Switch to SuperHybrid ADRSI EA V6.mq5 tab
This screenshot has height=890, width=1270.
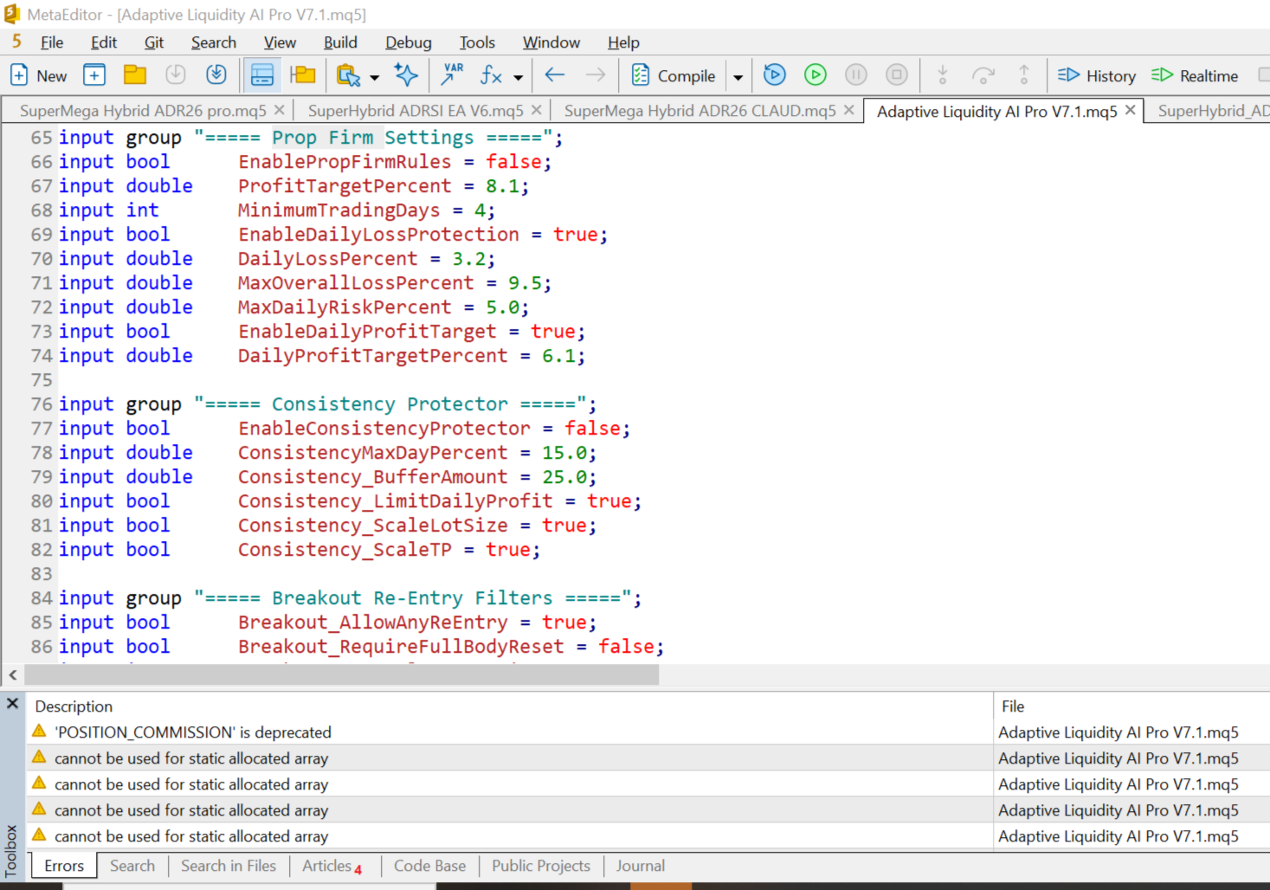pos(416,111)
